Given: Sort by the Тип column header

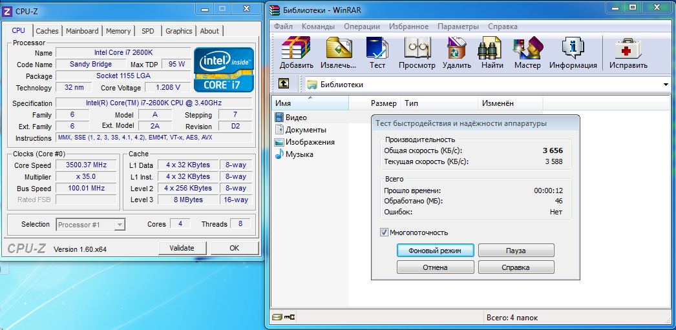Looking at the screenshot, I should [x=439, y=103].
